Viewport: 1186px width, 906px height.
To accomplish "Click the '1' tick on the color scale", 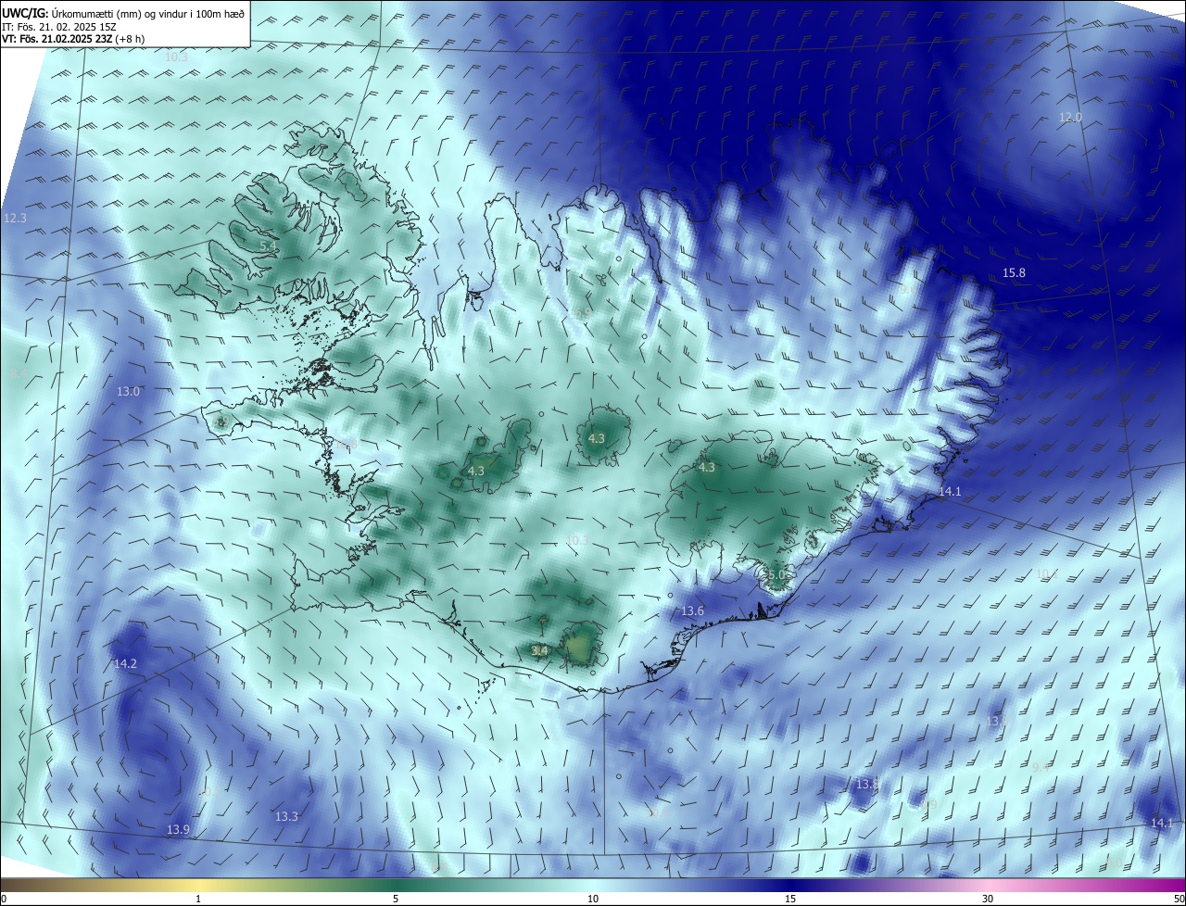I will pos(198,899).
